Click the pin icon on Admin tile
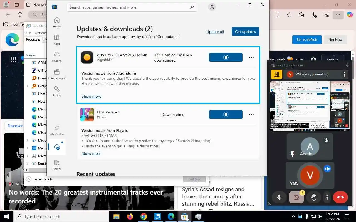Viewport: 356px width, 222px height. (x=292, y=154)
